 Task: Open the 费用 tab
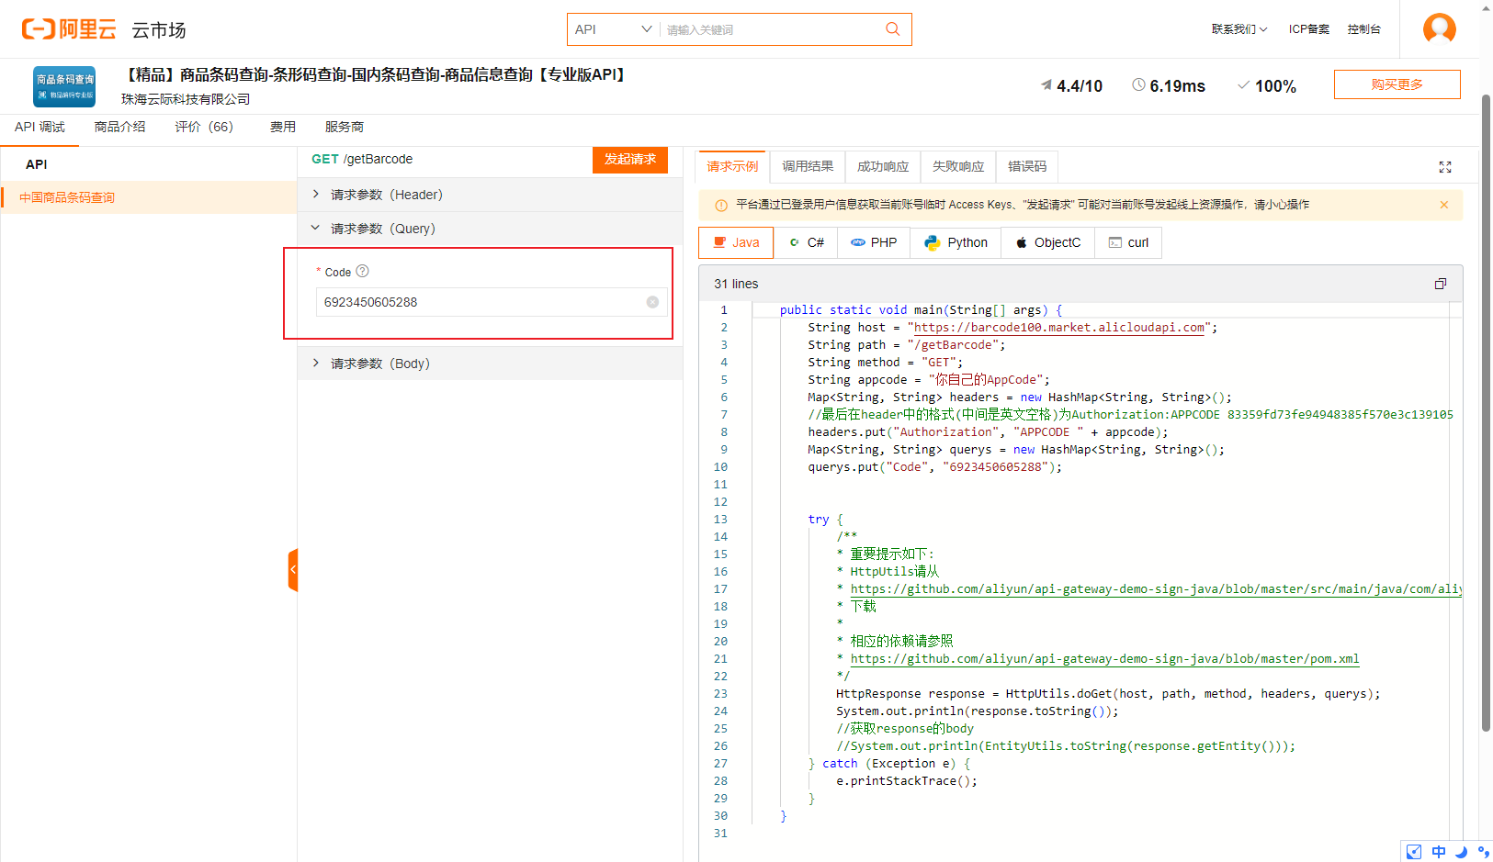tap(283, 127)
